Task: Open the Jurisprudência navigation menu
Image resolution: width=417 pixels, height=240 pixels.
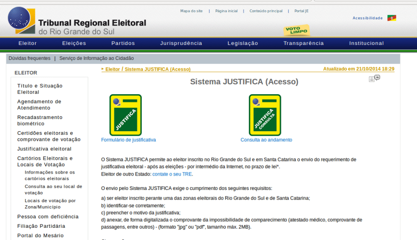Action: 181,43
